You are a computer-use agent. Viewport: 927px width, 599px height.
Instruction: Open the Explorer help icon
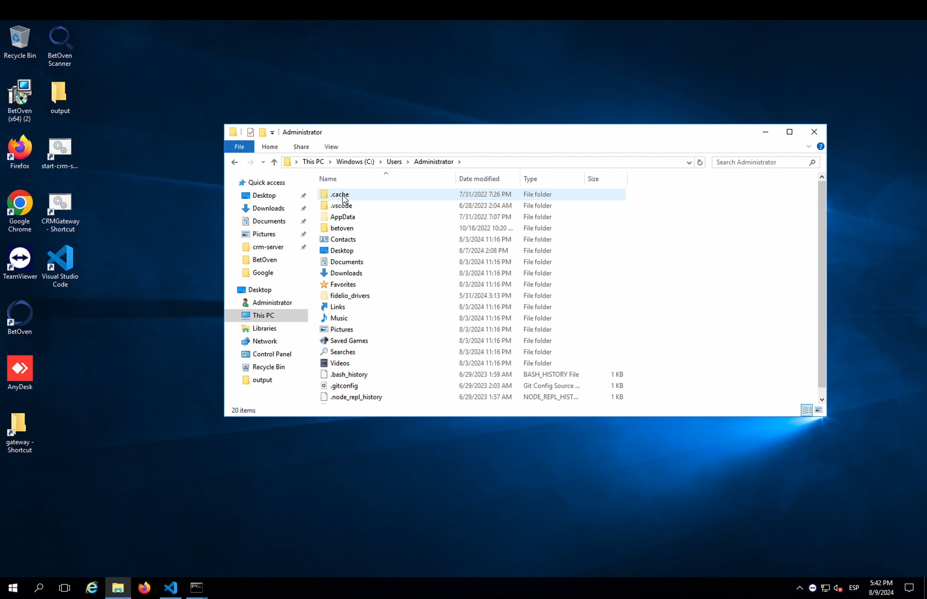(x=820, y=147)
